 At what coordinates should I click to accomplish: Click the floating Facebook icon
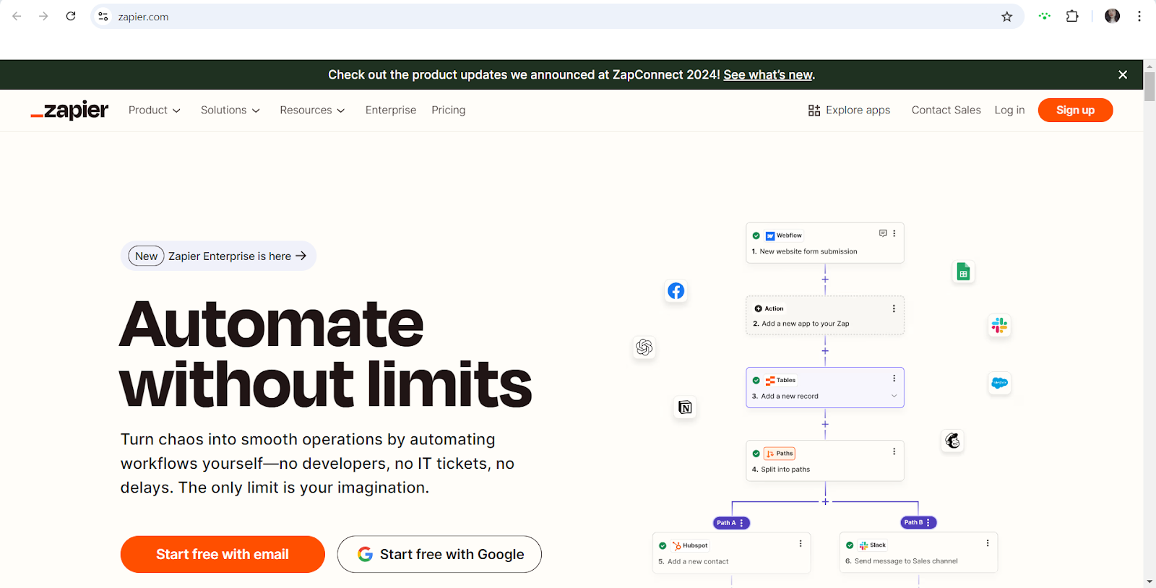coord(676,290)
